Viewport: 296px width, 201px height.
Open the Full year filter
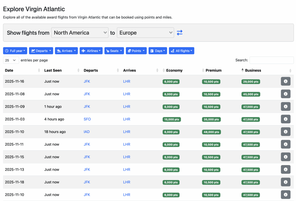click(15, 51)
